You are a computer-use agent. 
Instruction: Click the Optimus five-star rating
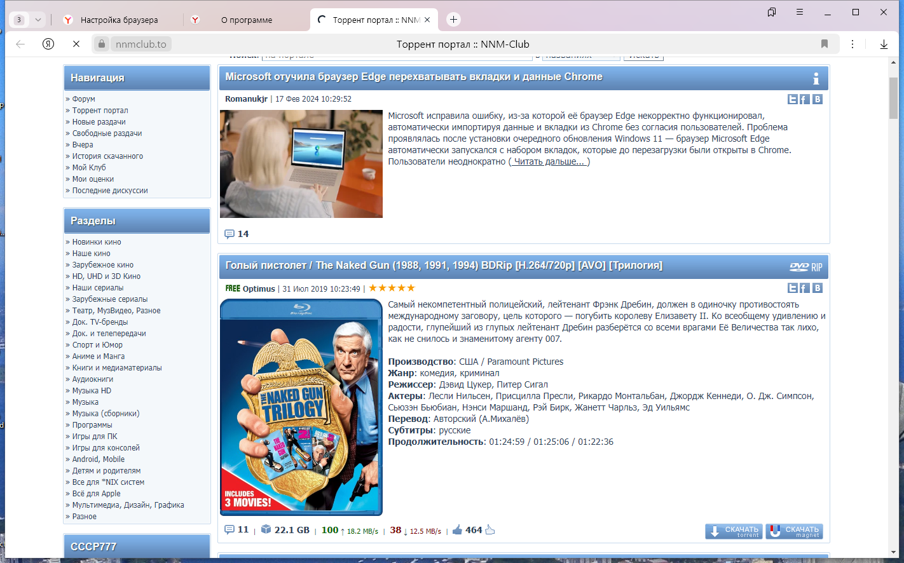click(392, 288)
